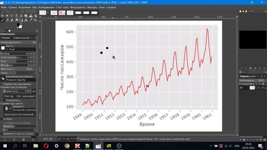Click ENG language indicator in tray

tap(237, 146)
